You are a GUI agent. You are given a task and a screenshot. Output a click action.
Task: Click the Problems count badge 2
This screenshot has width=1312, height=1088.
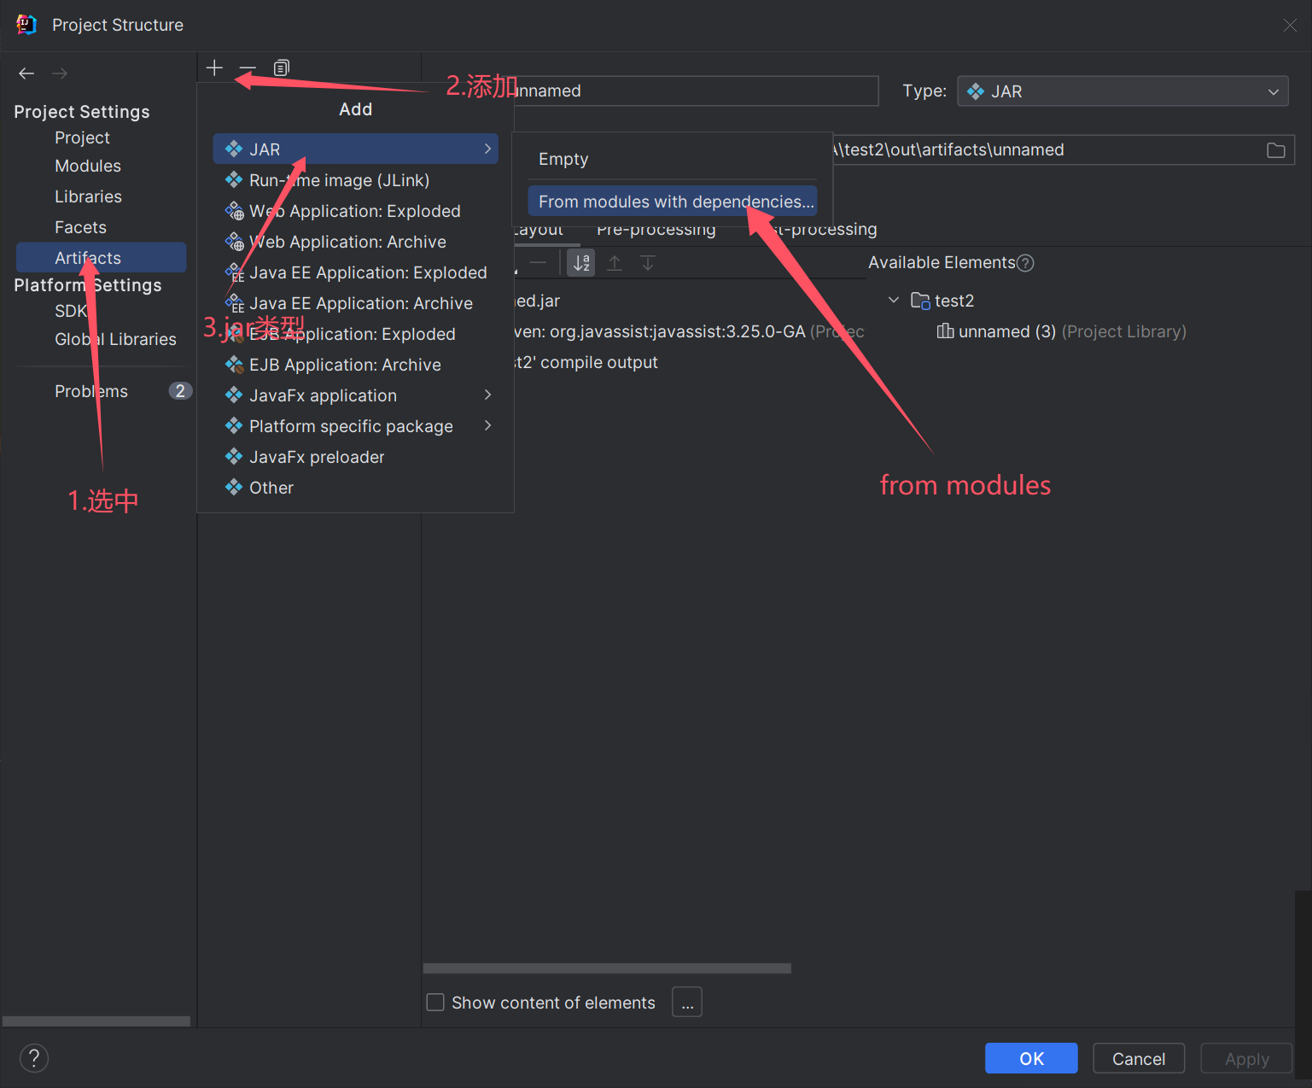(179, 391)
